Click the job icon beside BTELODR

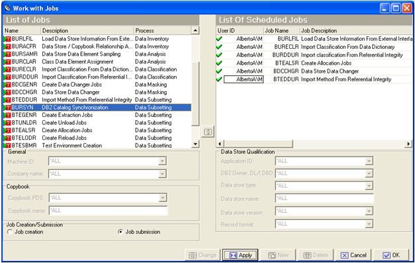click(7, 138)
